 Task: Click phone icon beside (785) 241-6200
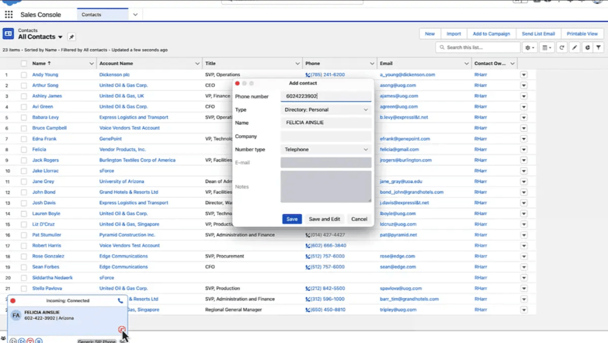coord(308,75)
